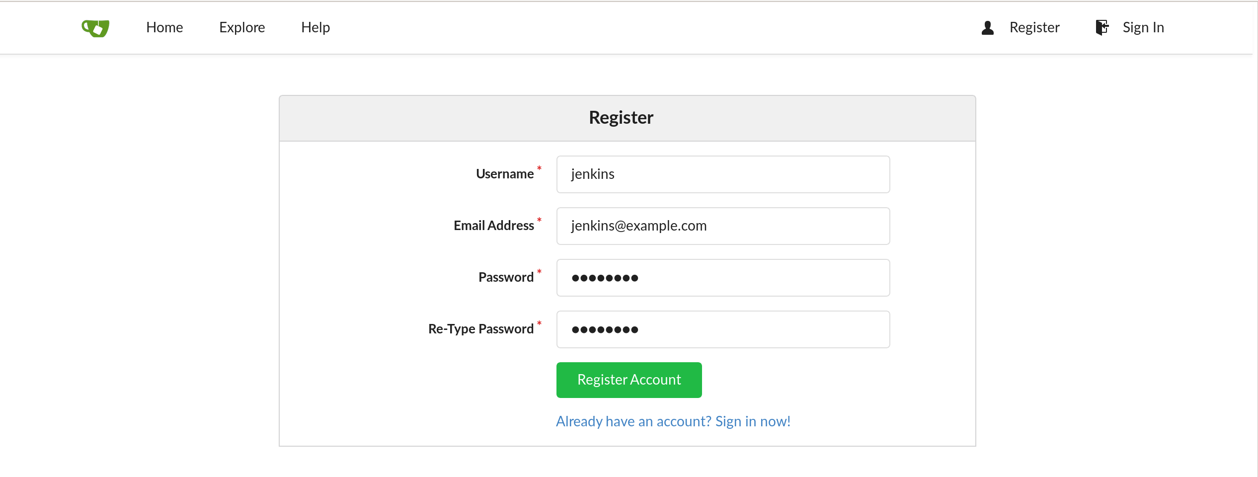Choose Sign In text in the top bar

pyautogui.click(x=1143, y=27)
